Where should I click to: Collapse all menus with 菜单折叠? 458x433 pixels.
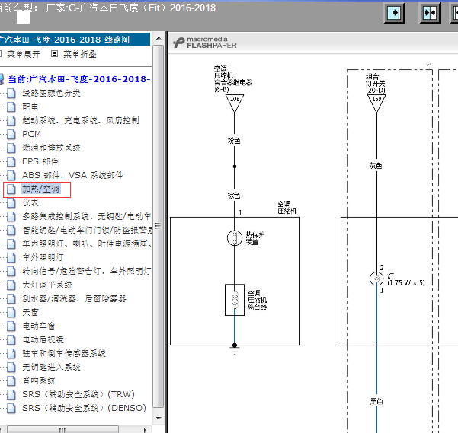pos(80,54)
